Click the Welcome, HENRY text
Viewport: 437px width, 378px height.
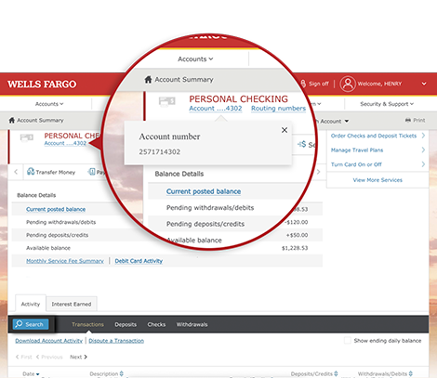click(379, 84)
